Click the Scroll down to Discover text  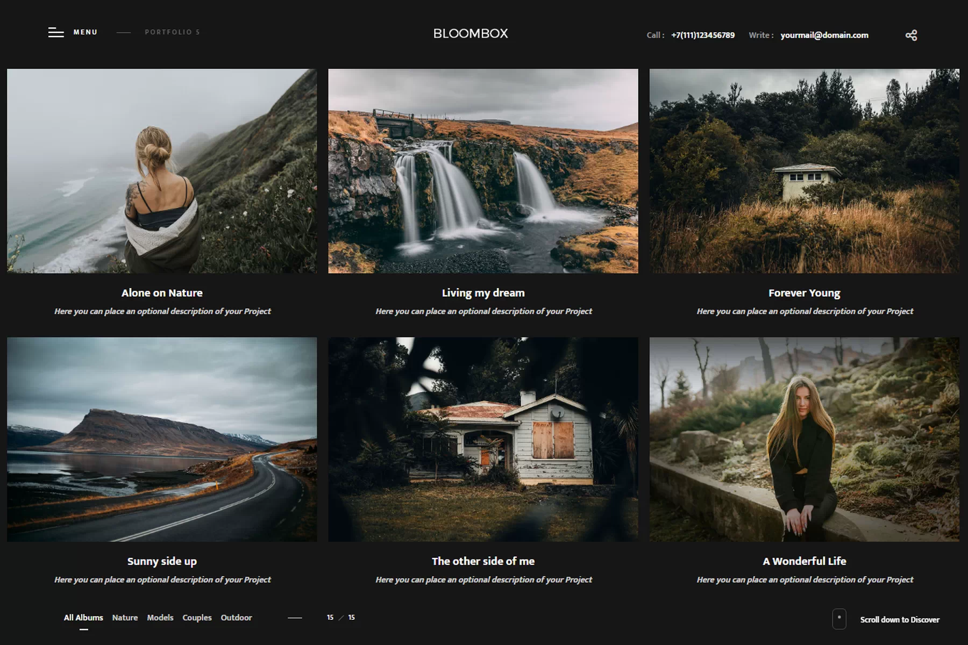click(x=900, y=620)
